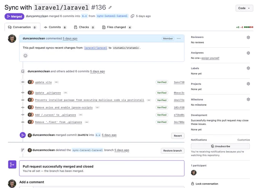Screen dimensions: 259x188
Task: Click the Restore branch button
Action: coord(173,151)
